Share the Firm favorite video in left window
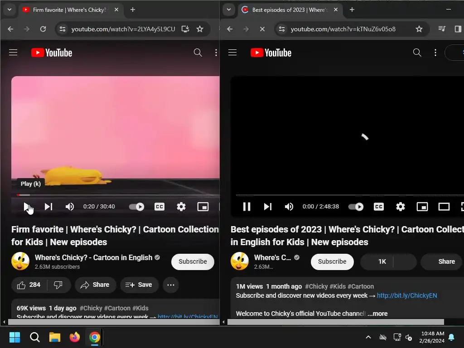Image resolution: width=464 pixels, height=348 pixels. (95, 285)
